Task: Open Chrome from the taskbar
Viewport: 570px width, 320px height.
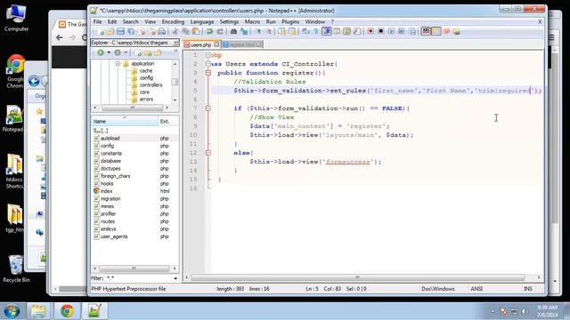Action: pyautogui.click(x=68, y=311)
